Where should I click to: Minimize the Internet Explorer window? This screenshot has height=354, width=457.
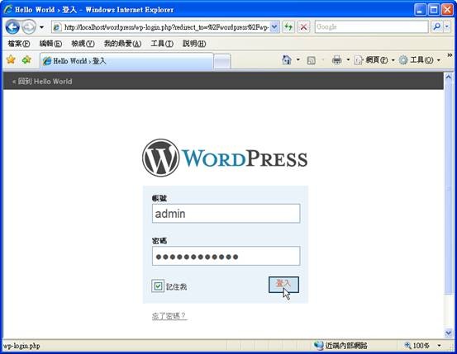[420, 10]
